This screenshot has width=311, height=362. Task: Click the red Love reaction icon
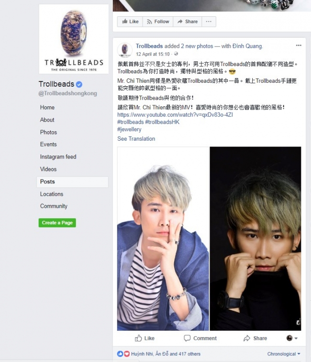127,354
